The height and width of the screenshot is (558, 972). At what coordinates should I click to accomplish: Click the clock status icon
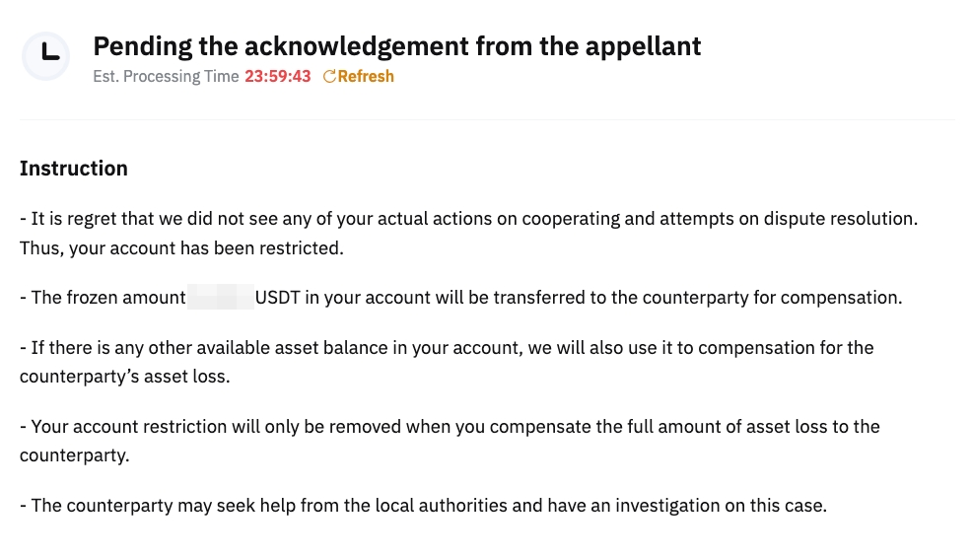(x=45, y=56)
